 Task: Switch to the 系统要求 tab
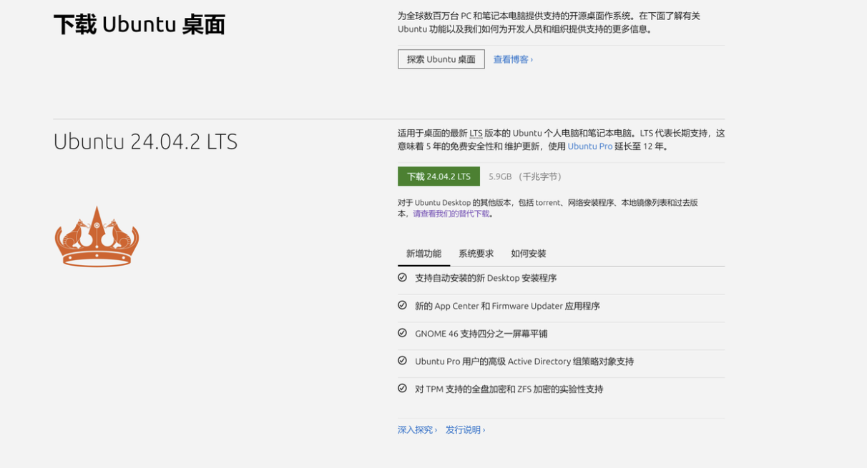coord(476,254)
